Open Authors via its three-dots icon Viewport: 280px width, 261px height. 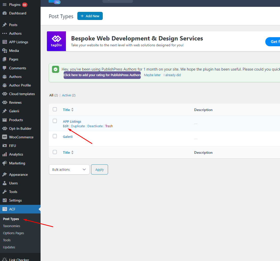pos(5,33)
